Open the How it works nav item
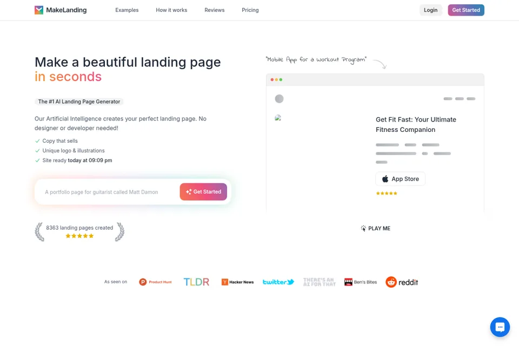519x346 pixels. [171, 10]
